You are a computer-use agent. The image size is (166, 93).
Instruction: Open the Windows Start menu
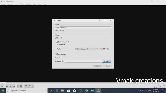coord(3,91)
